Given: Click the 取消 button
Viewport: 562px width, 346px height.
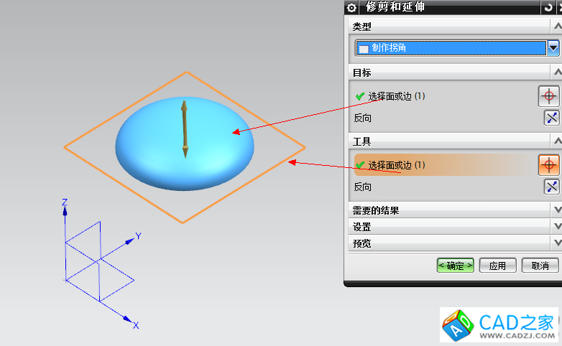Looking at the screenshot, I should click(540, 266).
